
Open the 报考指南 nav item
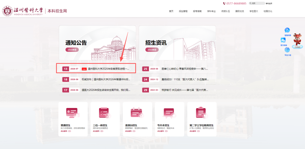(197, 11)
